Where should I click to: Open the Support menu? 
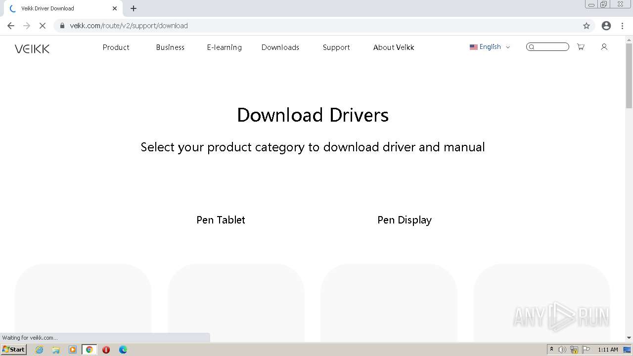click(x=336, y=47)
